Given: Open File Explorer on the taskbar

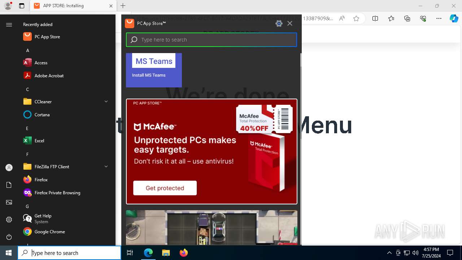Looking at the screenshot, I should pos(166,253).
